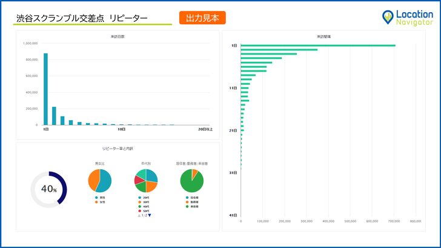Click the リピーター率と内訳 panel title
The image size is (441, 248).
[118, 149]
